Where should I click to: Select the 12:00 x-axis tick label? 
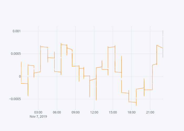pyautogui.click(x=94, y=112)
